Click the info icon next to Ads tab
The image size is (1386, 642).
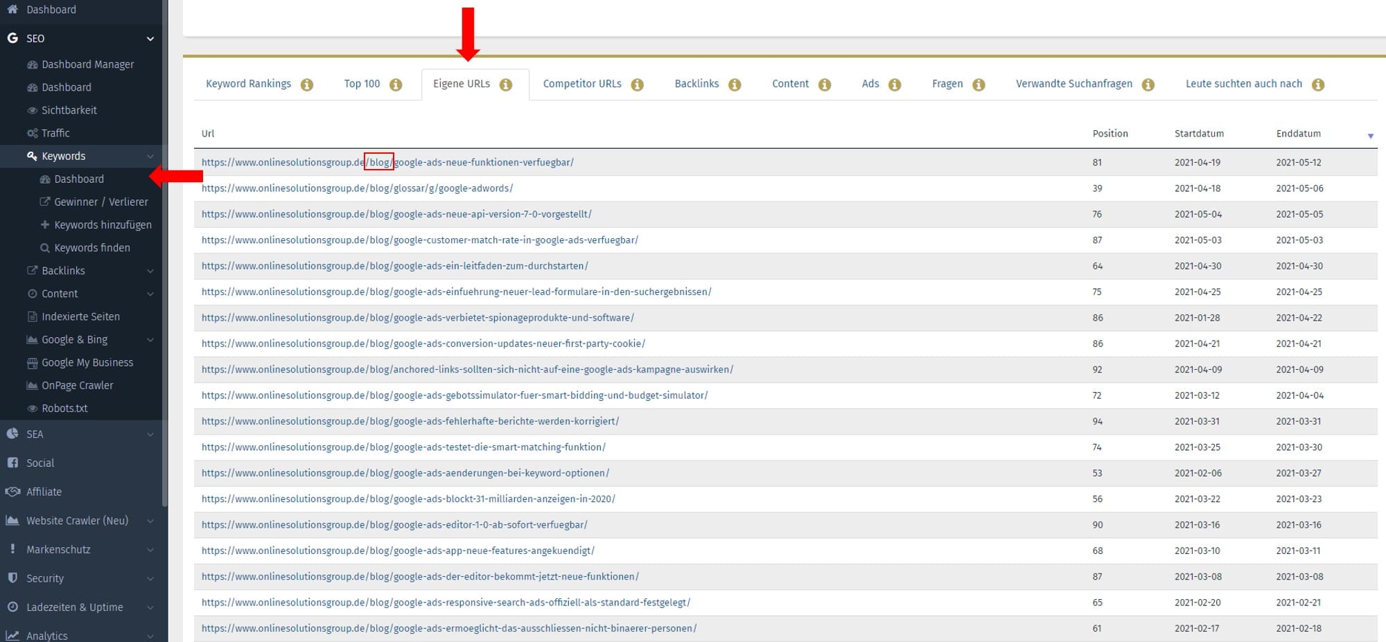895,84
